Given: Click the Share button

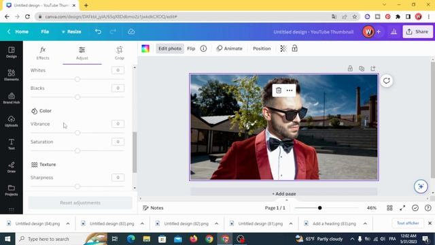Looking at the screenshot, I should [x=417, y=32].
